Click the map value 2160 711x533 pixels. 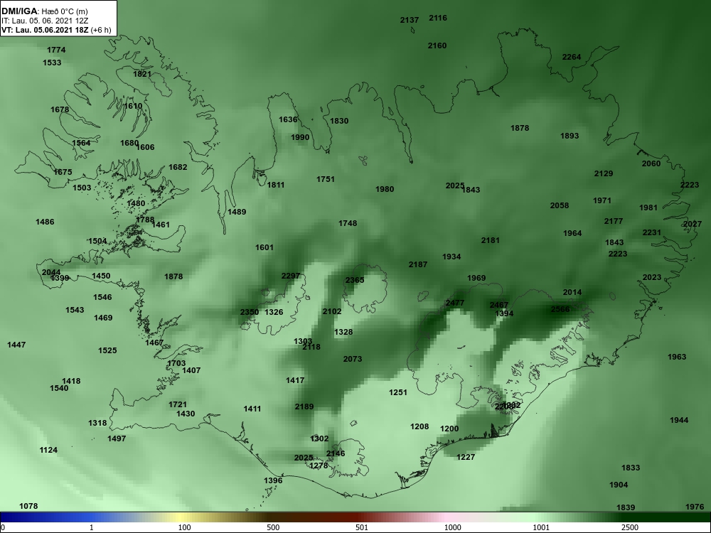(437, 45)
